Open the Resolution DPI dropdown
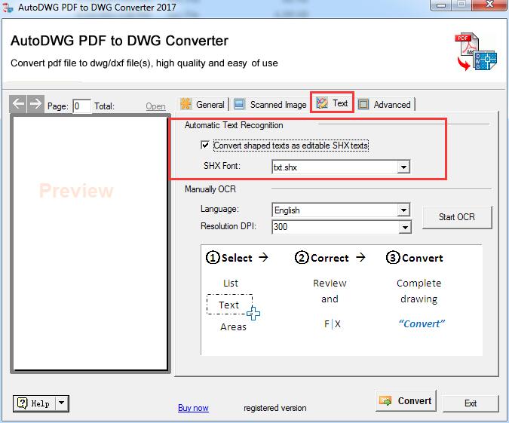The image size is (509, 423). [x=404, y=227]
